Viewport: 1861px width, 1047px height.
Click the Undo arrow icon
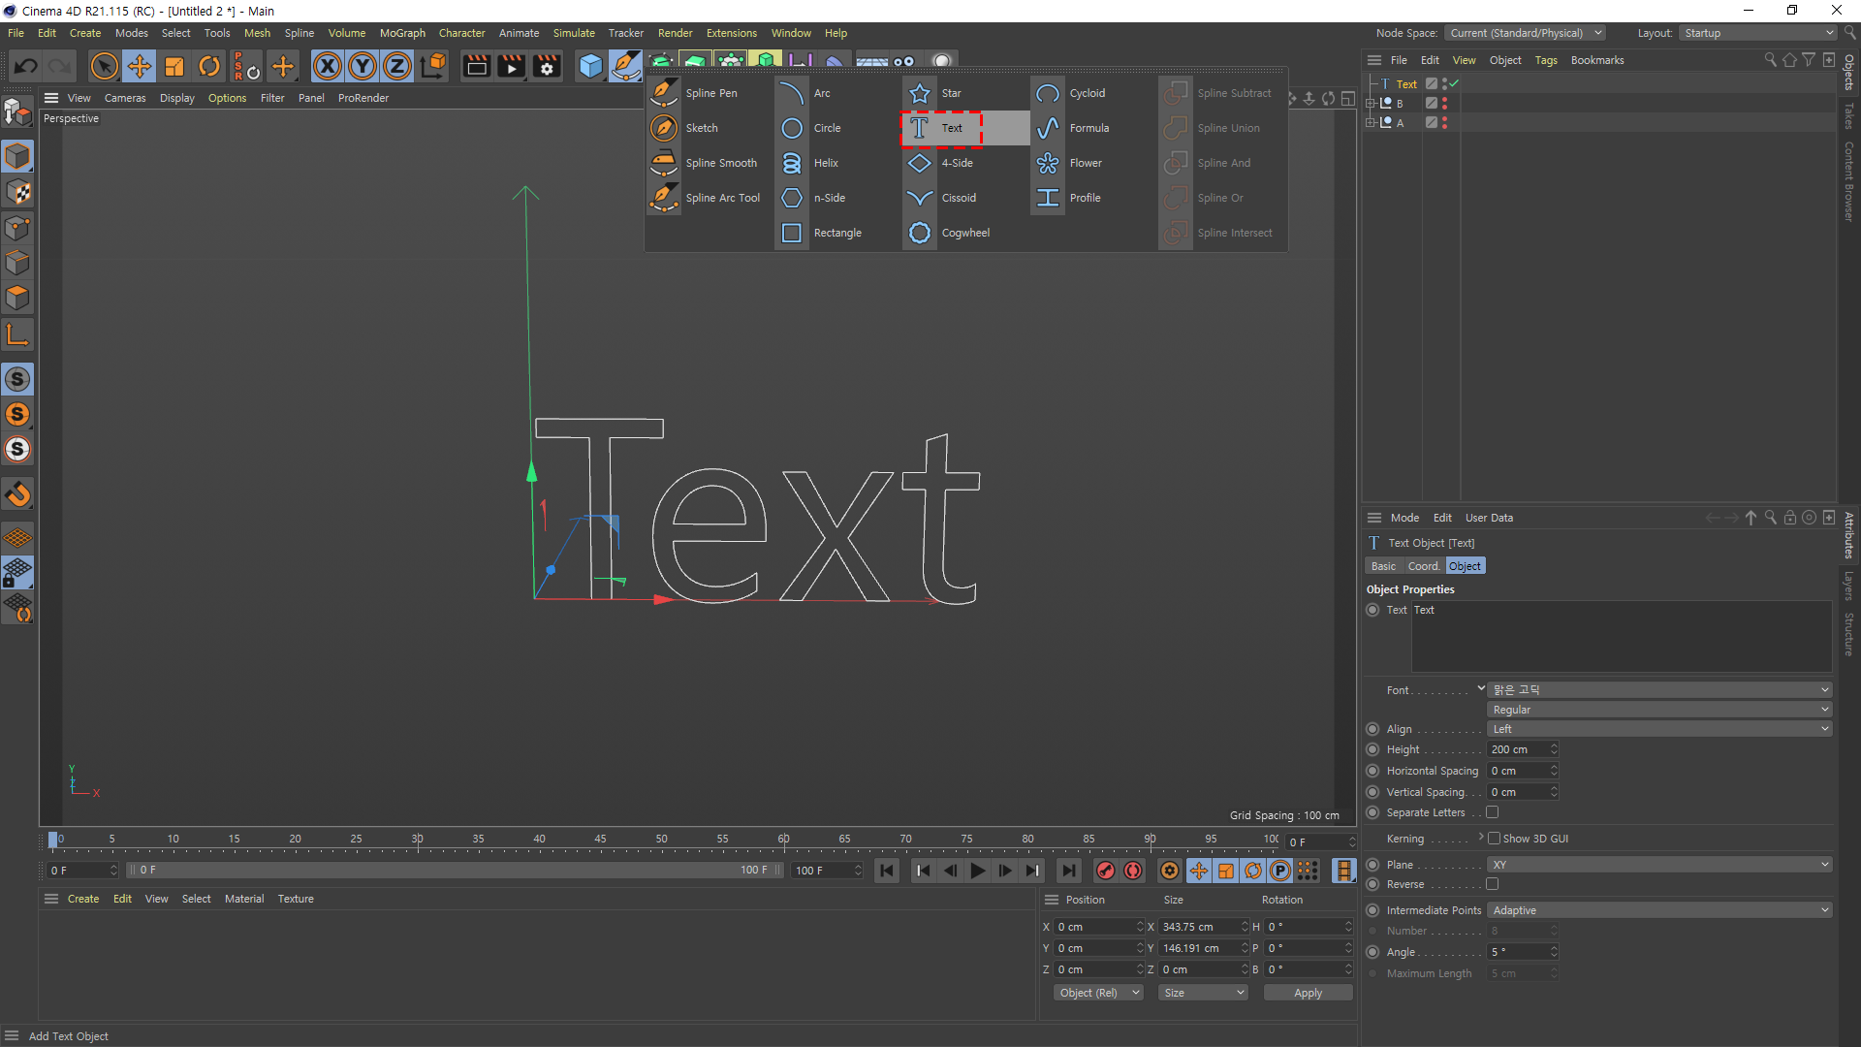coord(26,66)
